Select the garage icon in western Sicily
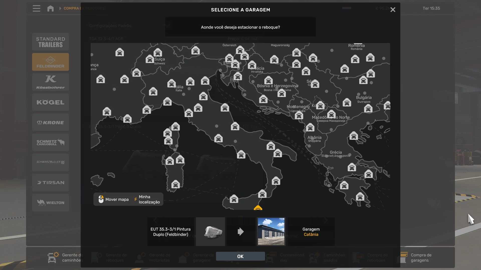Image resolution: width=481 pixels, height=270 pixels. tap(234, 199)
